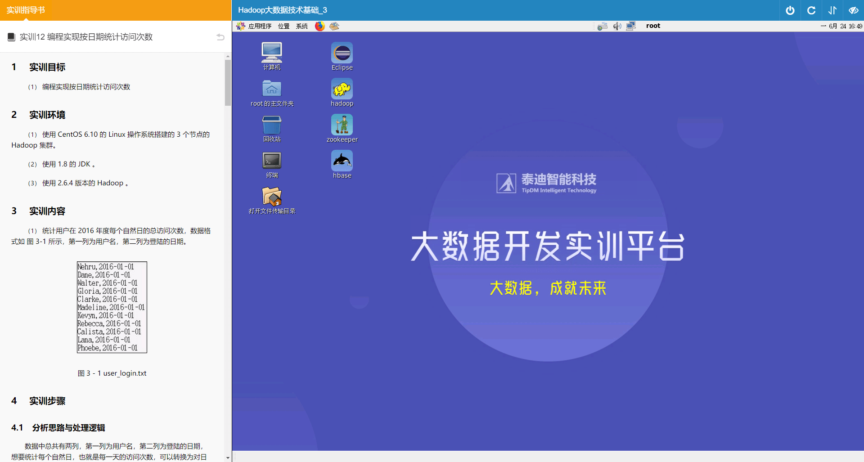
Task: Click the guide panel scroll-up arrow
Action: tap(228, 56)
